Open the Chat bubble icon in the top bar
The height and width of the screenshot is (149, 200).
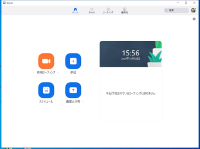(x=92, y=10)
